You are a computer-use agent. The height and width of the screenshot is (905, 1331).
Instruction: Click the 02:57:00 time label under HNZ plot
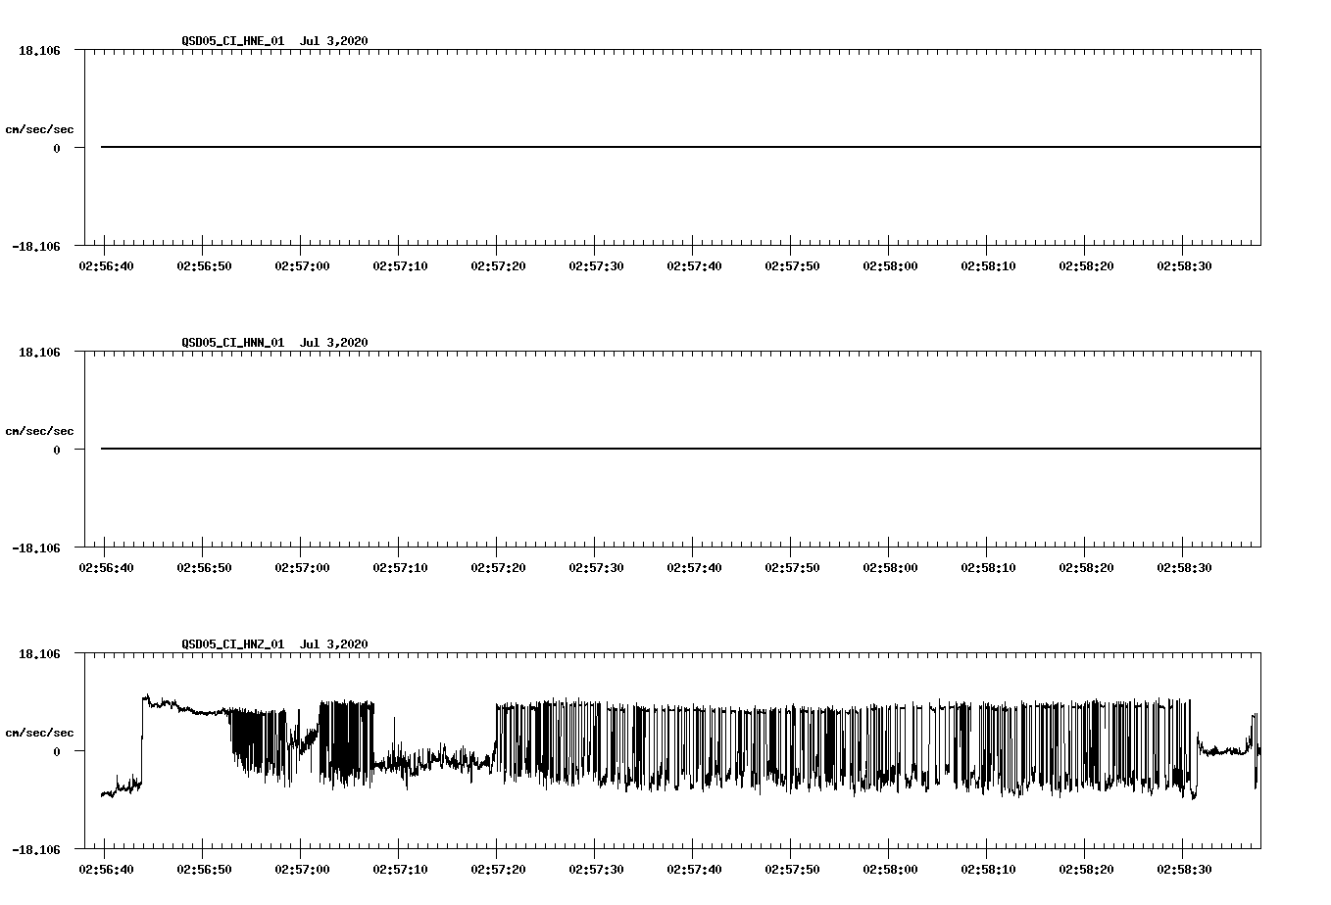tap(302, 870)
